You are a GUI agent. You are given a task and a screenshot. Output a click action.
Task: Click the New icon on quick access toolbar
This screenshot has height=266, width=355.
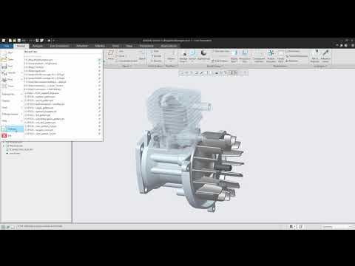[10, 41]
